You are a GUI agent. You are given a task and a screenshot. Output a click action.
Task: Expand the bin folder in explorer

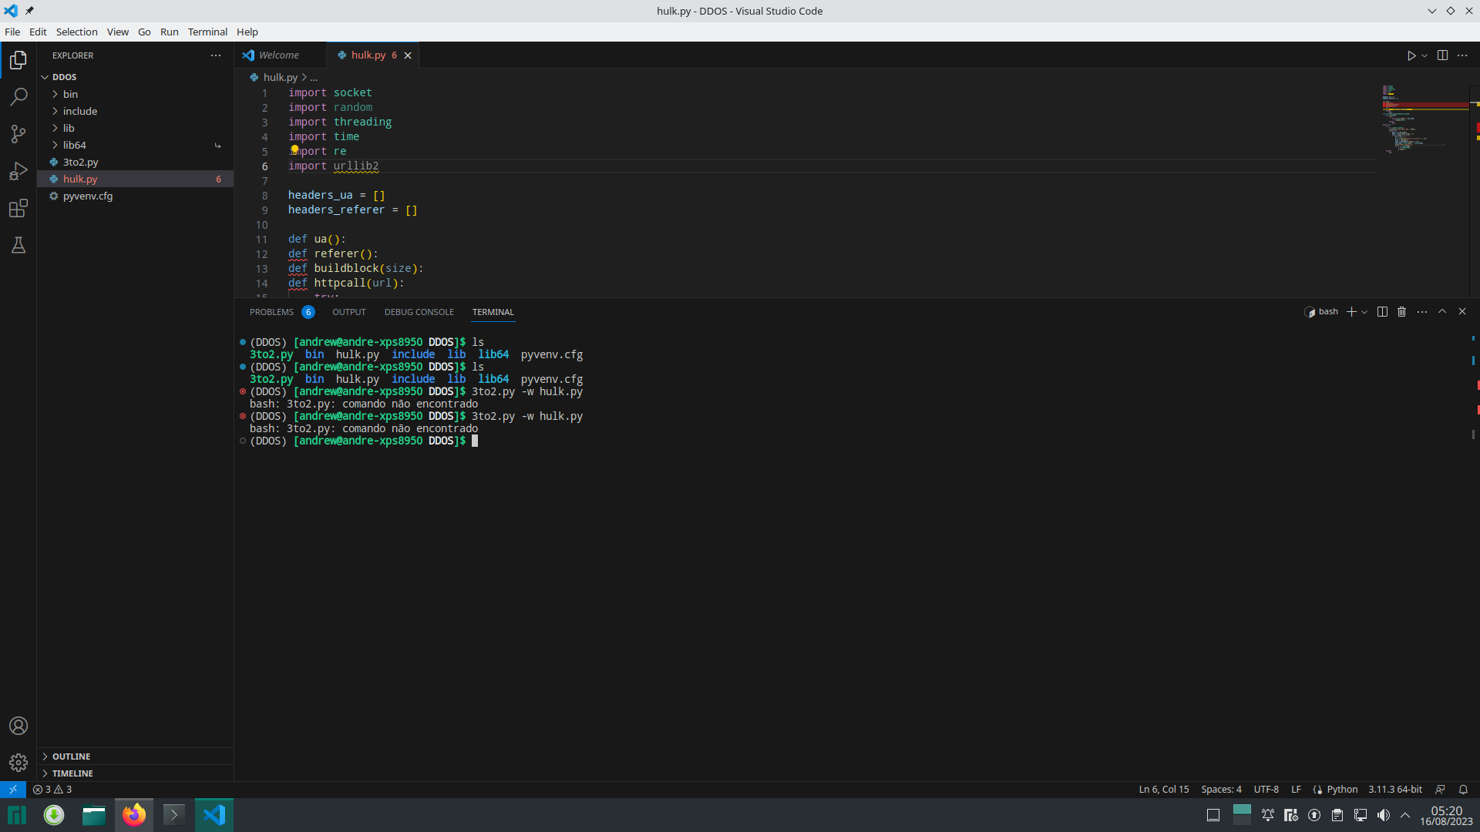pyautogui.click(x=70, y=93)
